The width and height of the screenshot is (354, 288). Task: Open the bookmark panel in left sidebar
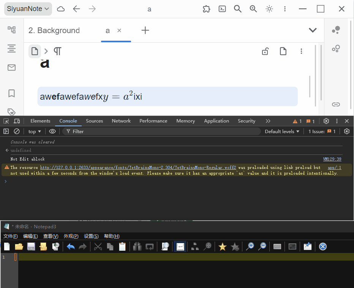point(12,93)
